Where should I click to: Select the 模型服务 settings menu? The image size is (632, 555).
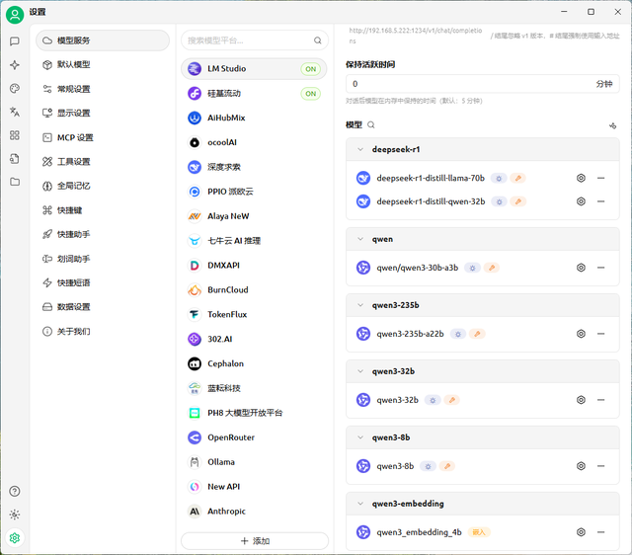[x=103, y=40]
